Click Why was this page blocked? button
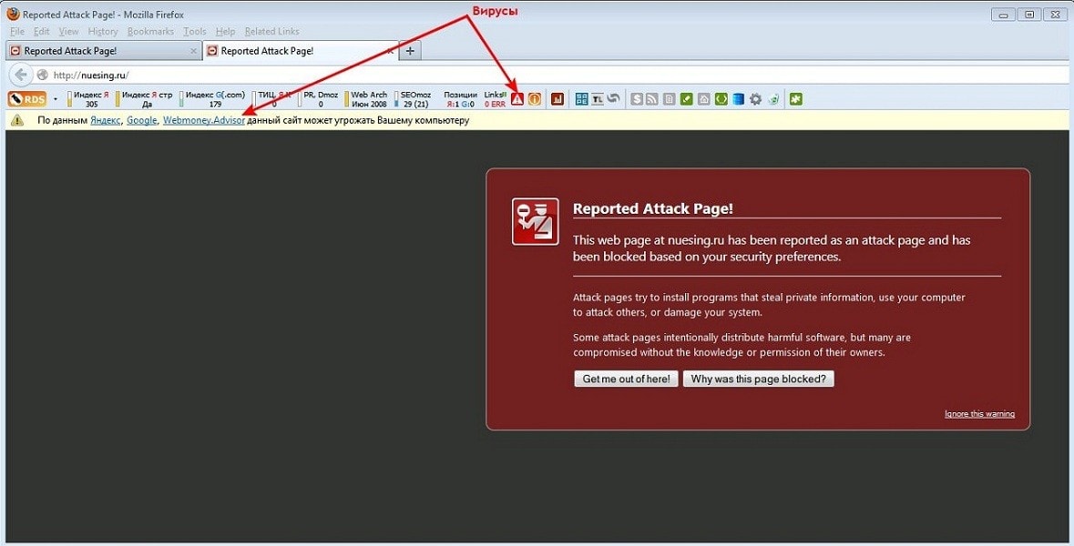Image resolution: width=1074 pixels, height=546 pixels. (758, 379)
